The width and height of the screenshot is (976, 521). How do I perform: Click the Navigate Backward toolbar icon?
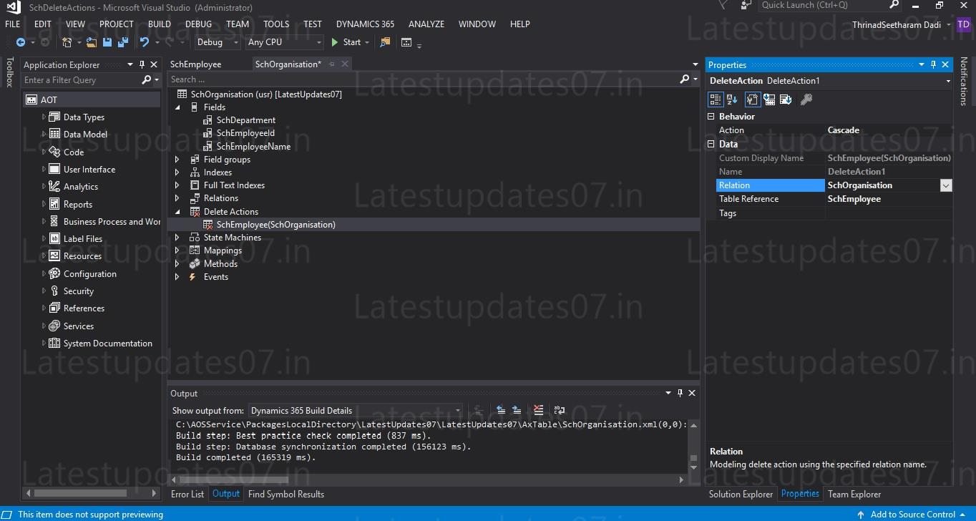pos(21,42)
